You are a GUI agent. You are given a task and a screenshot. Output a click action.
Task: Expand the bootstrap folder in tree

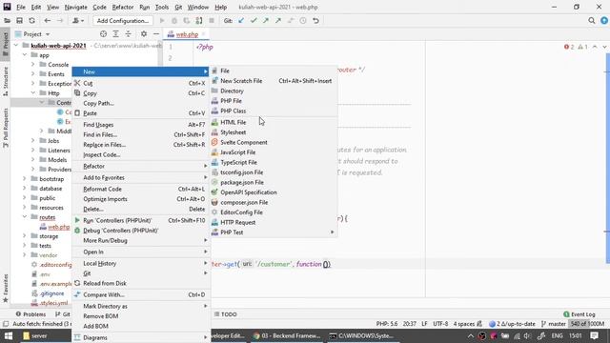pyautogui.click(x=25, y=179)
